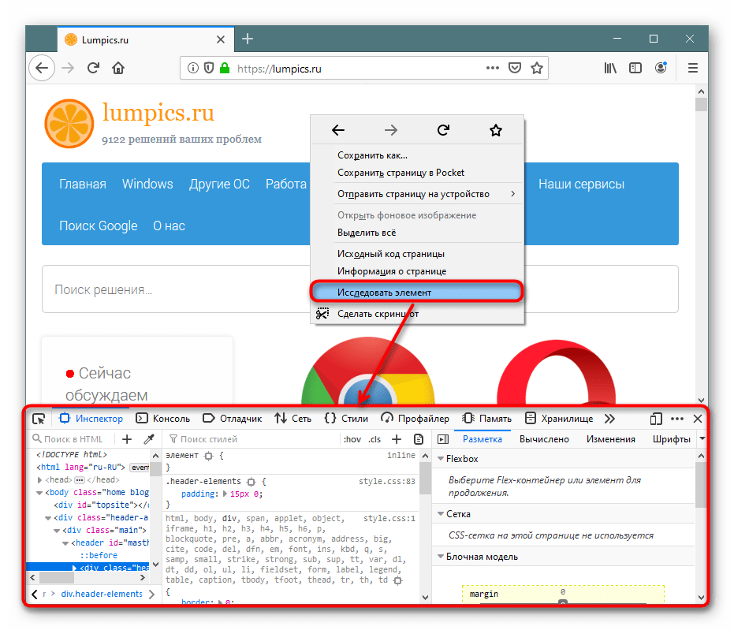Click the style.css:83 source link
The height and width of the screenshot is (630, 734).
(386, 480)
